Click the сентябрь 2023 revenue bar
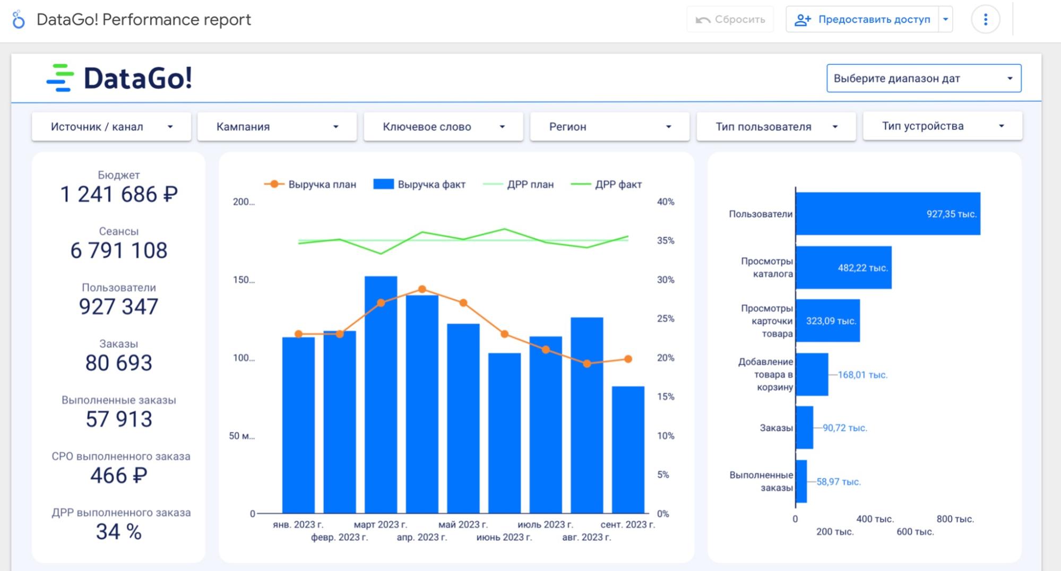1061x571 pixels. [628, 449]
